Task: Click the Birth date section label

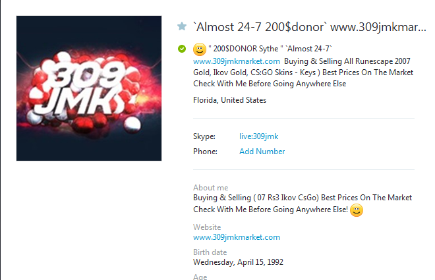Action: coord(210,252)
